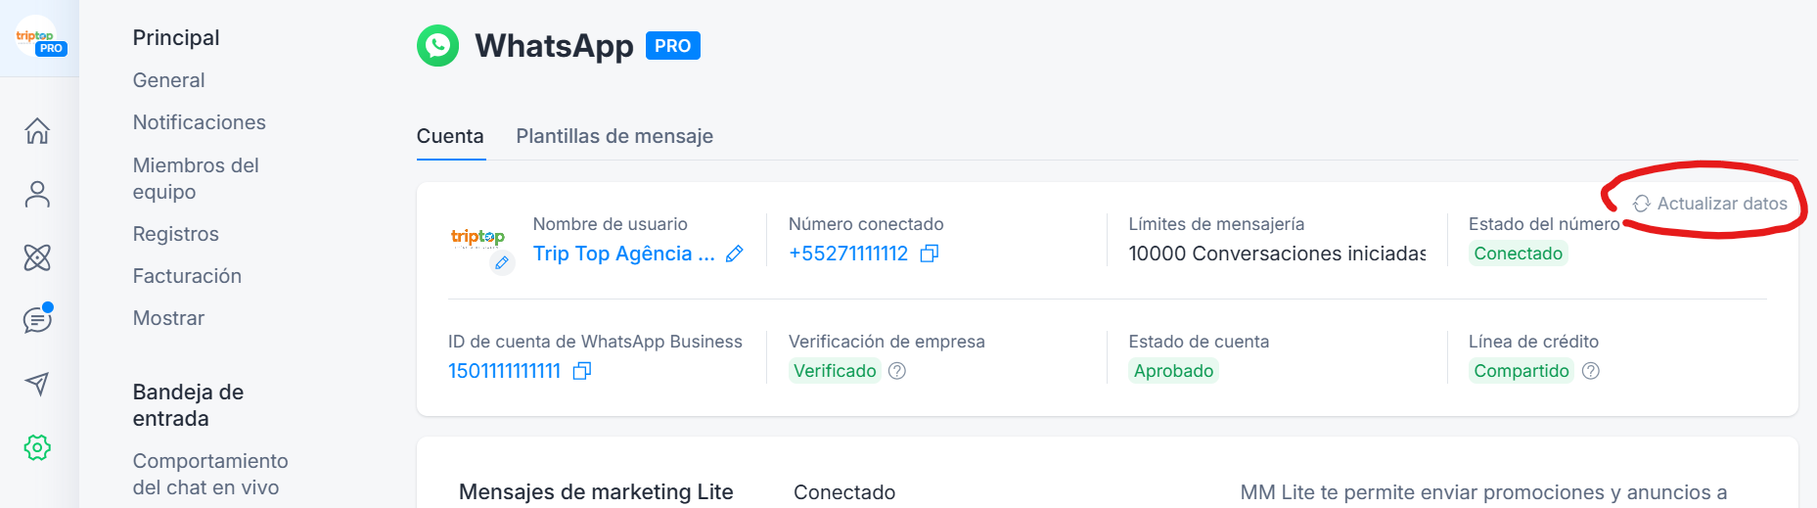Click the 1501111111111 account ID link
Screen dimensions: 1817x508
pyautogui.click(x=505, y=371)
